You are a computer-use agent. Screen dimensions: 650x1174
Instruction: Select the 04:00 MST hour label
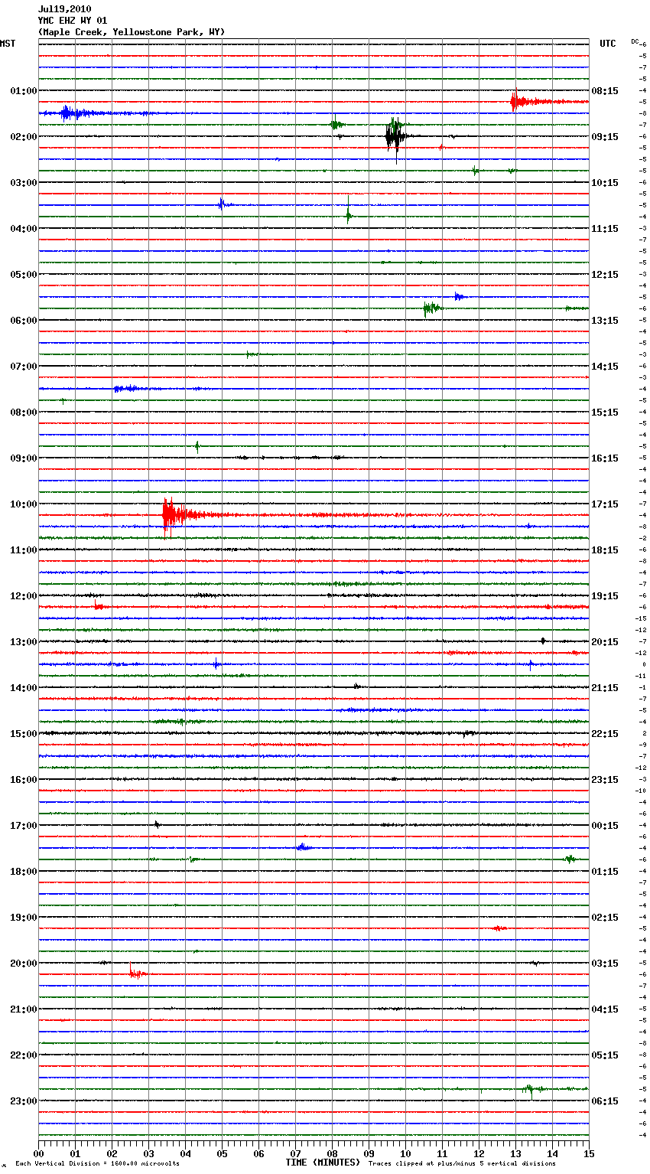[x=23, y=228]
